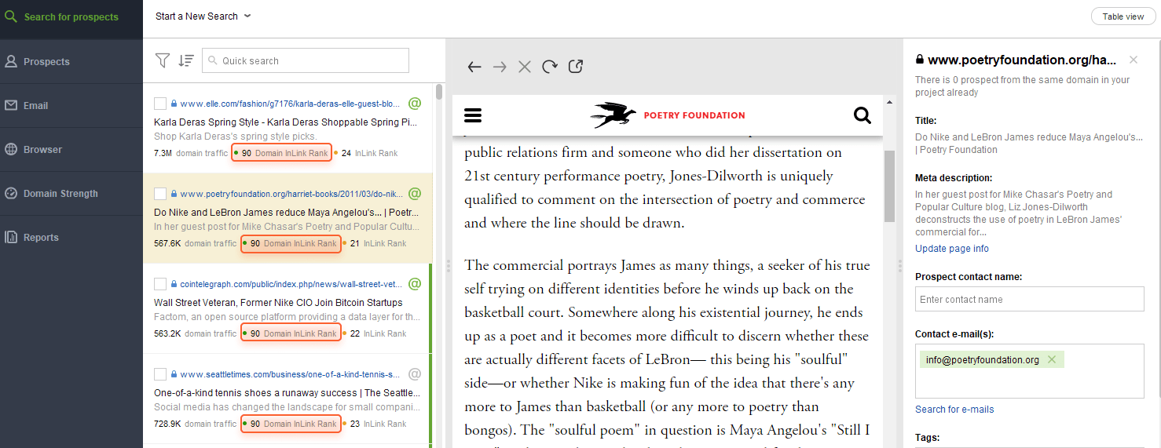Check the seattletimes.com prospect checkbox

(x=160, y=373)
